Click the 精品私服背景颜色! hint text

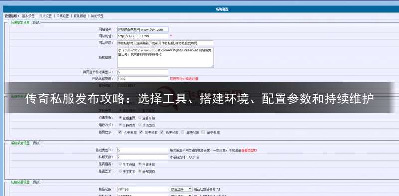point(207,189)
